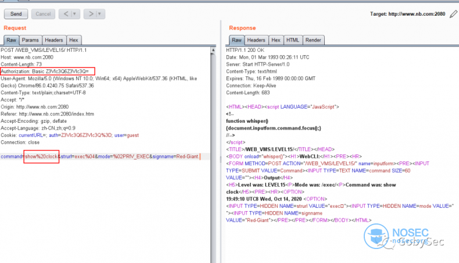
Task: Click the Origin header line
Action: click(34, 106)
